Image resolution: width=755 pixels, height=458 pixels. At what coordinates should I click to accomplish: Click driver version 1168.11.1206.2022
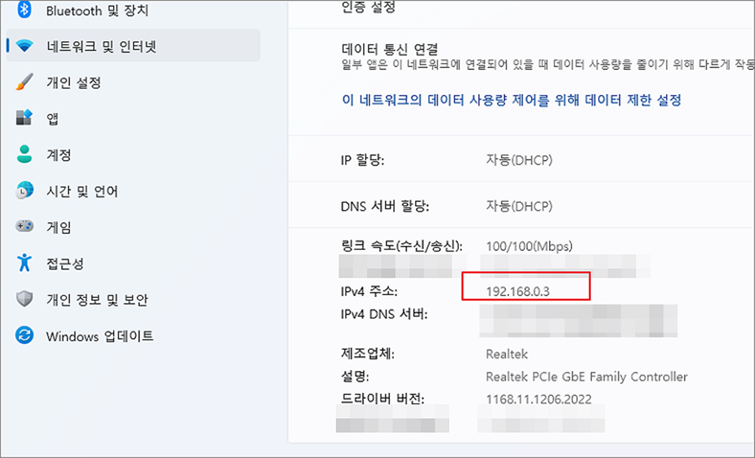[539, 399]
